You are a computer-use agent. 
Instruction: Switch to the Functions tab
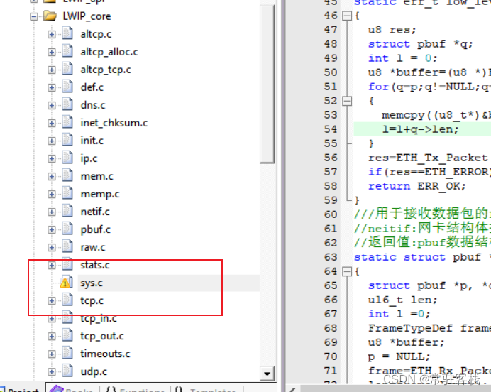[x=136, y=389]
